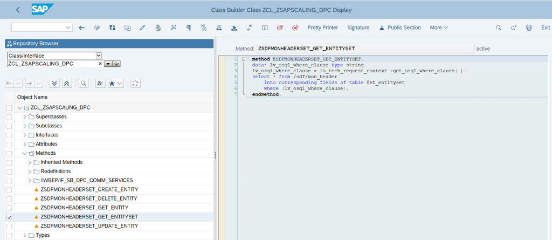Viewport: 552px width, 240px height.
Task: Click the back arrow in the toolbar
Action: 82,28
